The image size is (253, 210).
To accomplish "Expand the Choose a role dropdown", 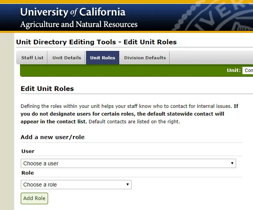I will click(x=76, y=185).
